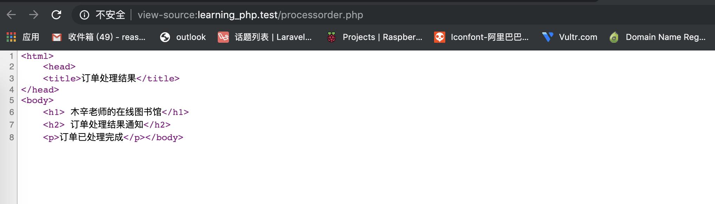This screenshot has height=204, width=715.
Task: Open the Vultr.com bookmark icon
Action: [x=546, y=37]
